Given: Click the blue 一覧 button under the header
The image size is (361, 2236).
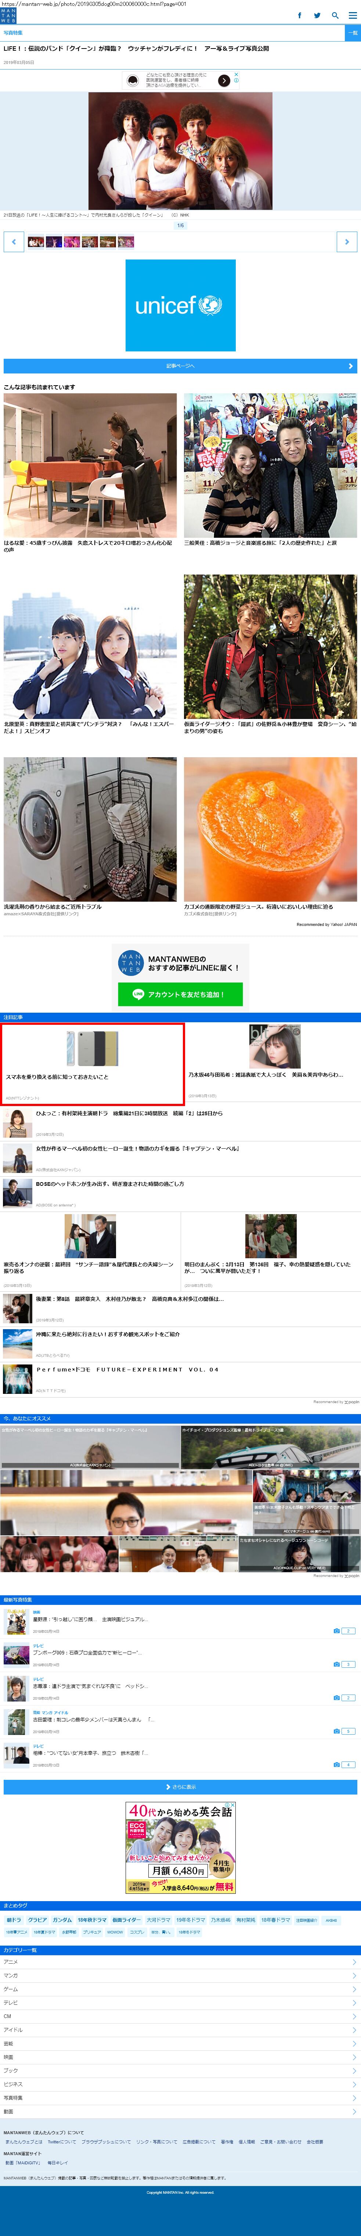Looking at the screenshot, I should [x=352, y=33].
